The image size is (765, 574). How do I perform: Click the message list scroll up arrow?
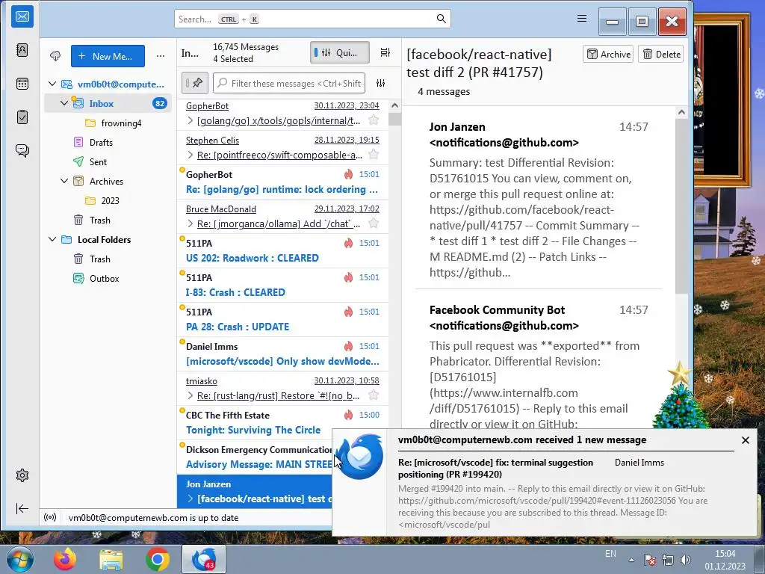[x=394, y=105]
